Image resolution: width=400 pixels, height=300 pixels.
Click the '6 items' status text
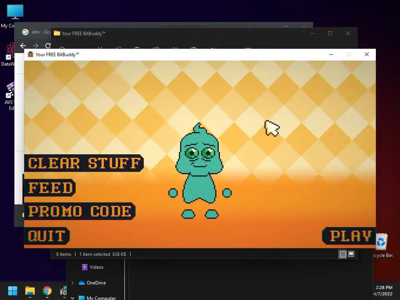point(64,254)
